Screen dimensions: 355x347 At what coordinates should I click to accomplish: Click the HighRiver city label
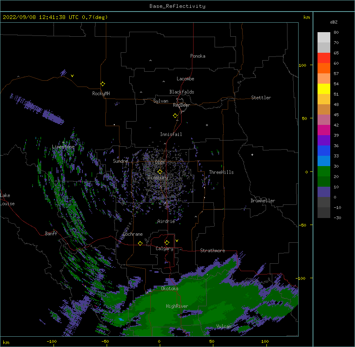tap(177, 306)
